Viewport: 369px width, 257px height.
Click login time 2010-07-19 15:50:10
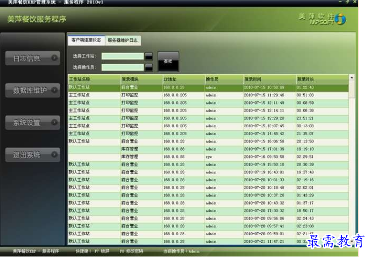(264, 165)
